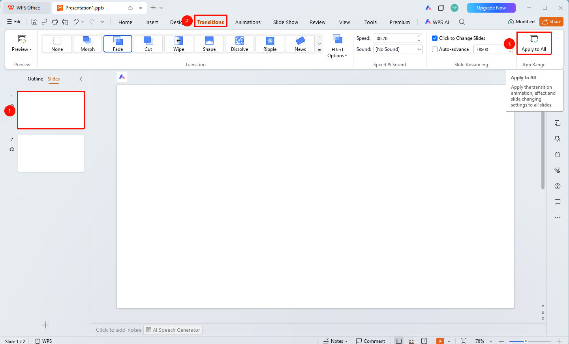Screen dimensions: 569x344
Task: Select slide 2 thumbnail
Action: pyautogui.click(x=51, y=153)
